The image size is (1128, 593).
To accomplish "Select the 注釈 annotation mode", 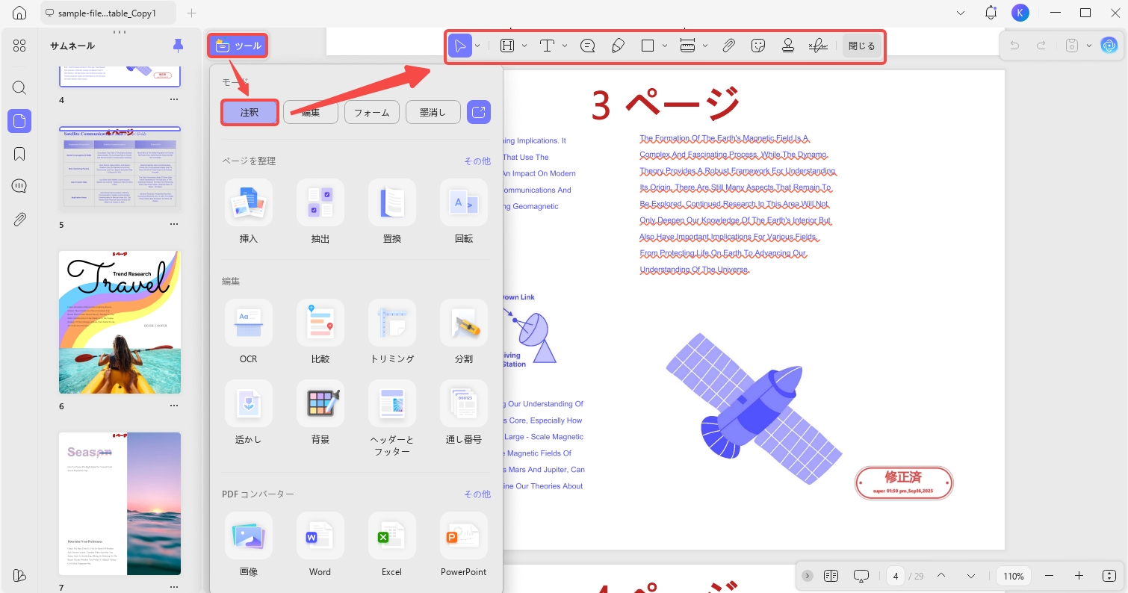I will [250, 113].
